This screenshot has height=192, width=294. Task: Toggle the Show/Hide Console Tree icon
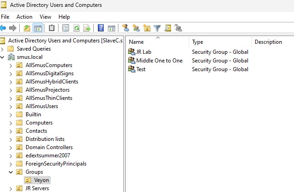pyautogui.click(x=37, y=28)
